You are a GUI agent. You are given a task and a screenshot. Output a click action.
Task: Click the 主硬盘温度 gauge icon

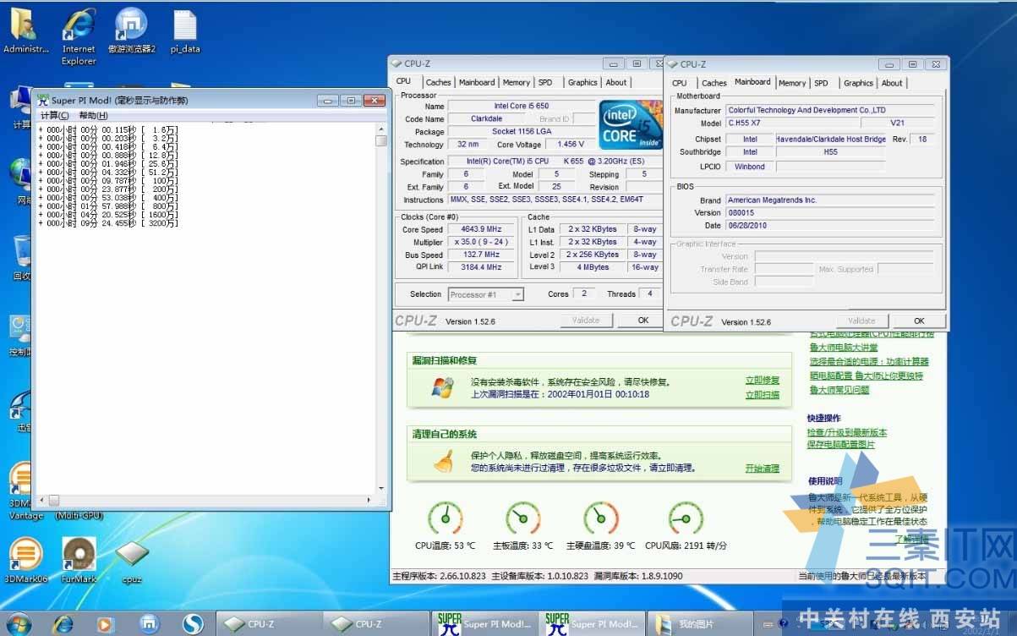pos(601,518)
